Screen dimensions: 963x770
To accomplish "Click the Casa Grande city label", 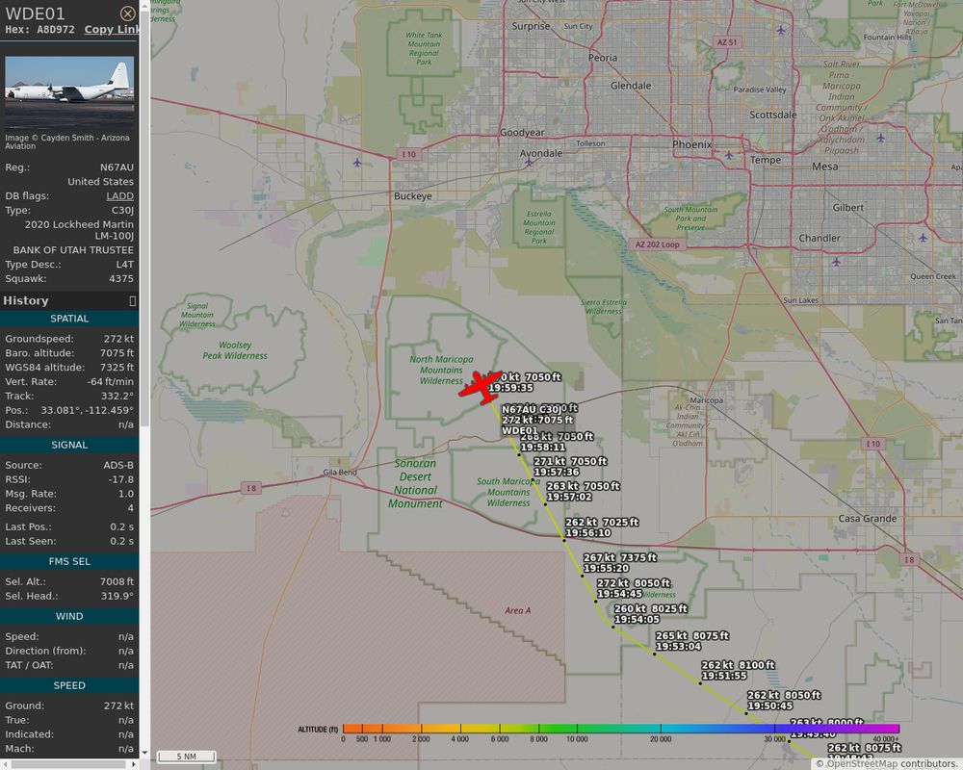I will click(x=868, y=518).
